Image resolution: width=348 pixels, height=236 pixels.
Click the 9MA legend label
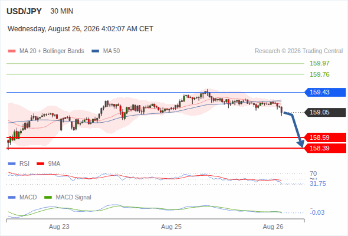click(x=54, y=164)
